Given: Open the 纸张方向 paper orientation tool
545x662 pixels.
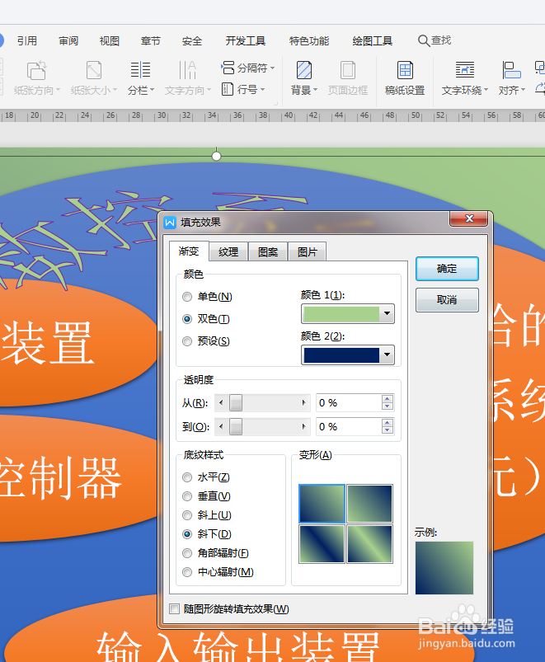Looking at the screenshot, I should (37, 78).
